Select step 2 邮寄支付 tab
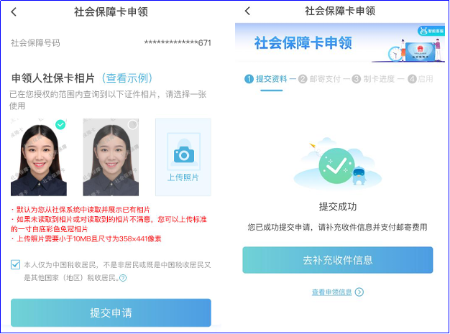 pos(319,79)
